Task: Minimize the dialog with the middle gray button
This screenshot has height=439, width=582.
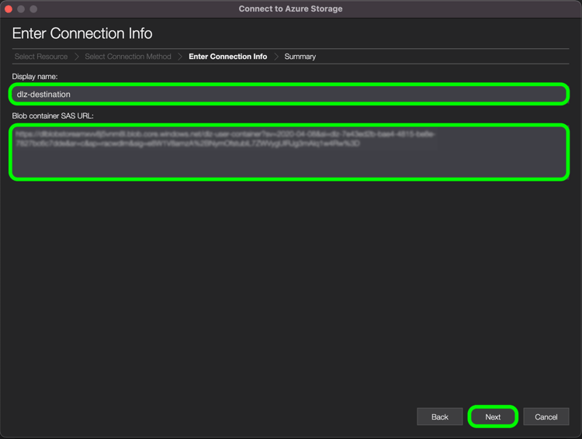Action: (21, 9)
